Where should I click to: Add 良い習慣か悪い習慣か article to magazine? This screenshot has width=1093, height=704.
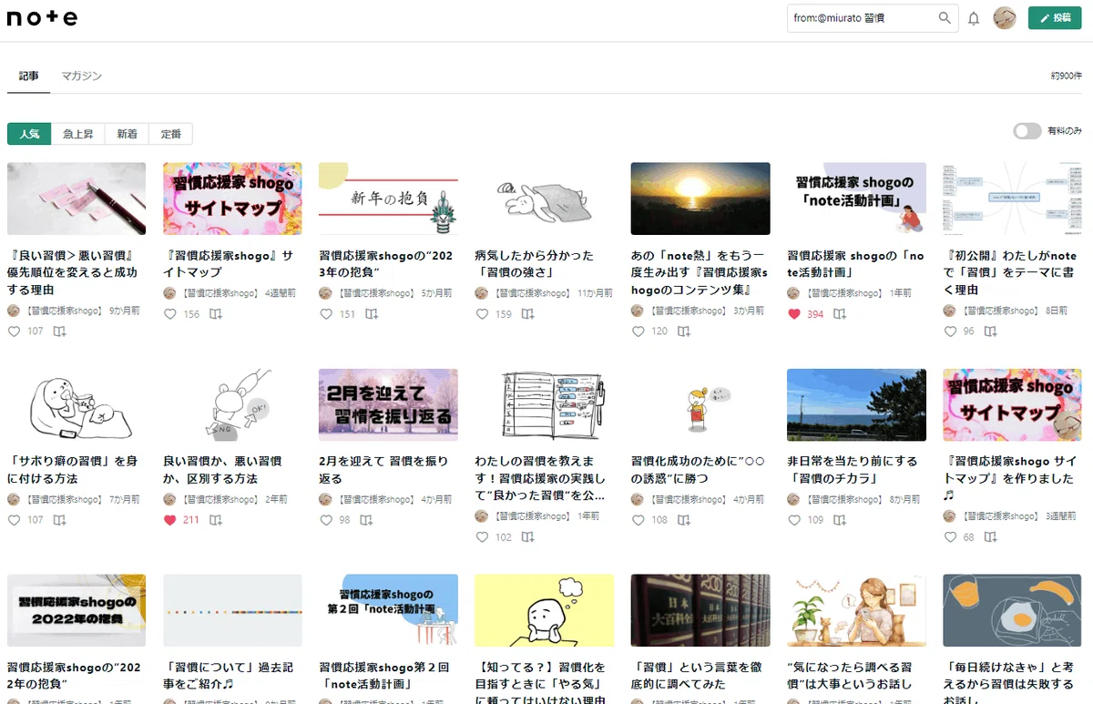[x=216, y=520]
